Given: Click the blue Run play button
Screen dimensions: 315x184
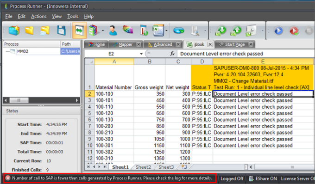Looking at the screenshot, I should pos(278,31).
